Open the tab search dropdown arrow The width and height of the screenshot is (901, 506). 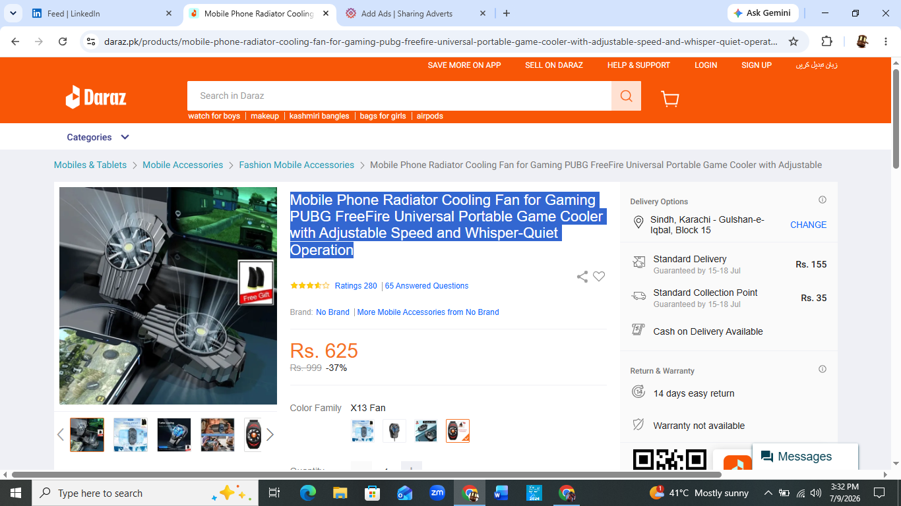(13, 13)
